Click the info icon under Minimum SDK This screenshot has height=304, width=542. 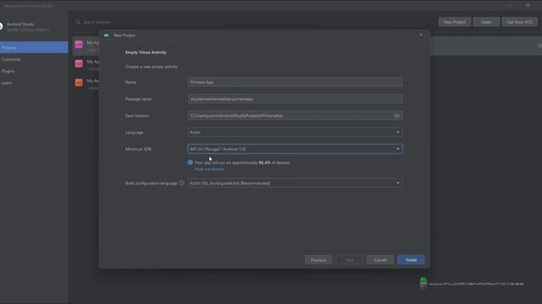click(x=190, y=162)
